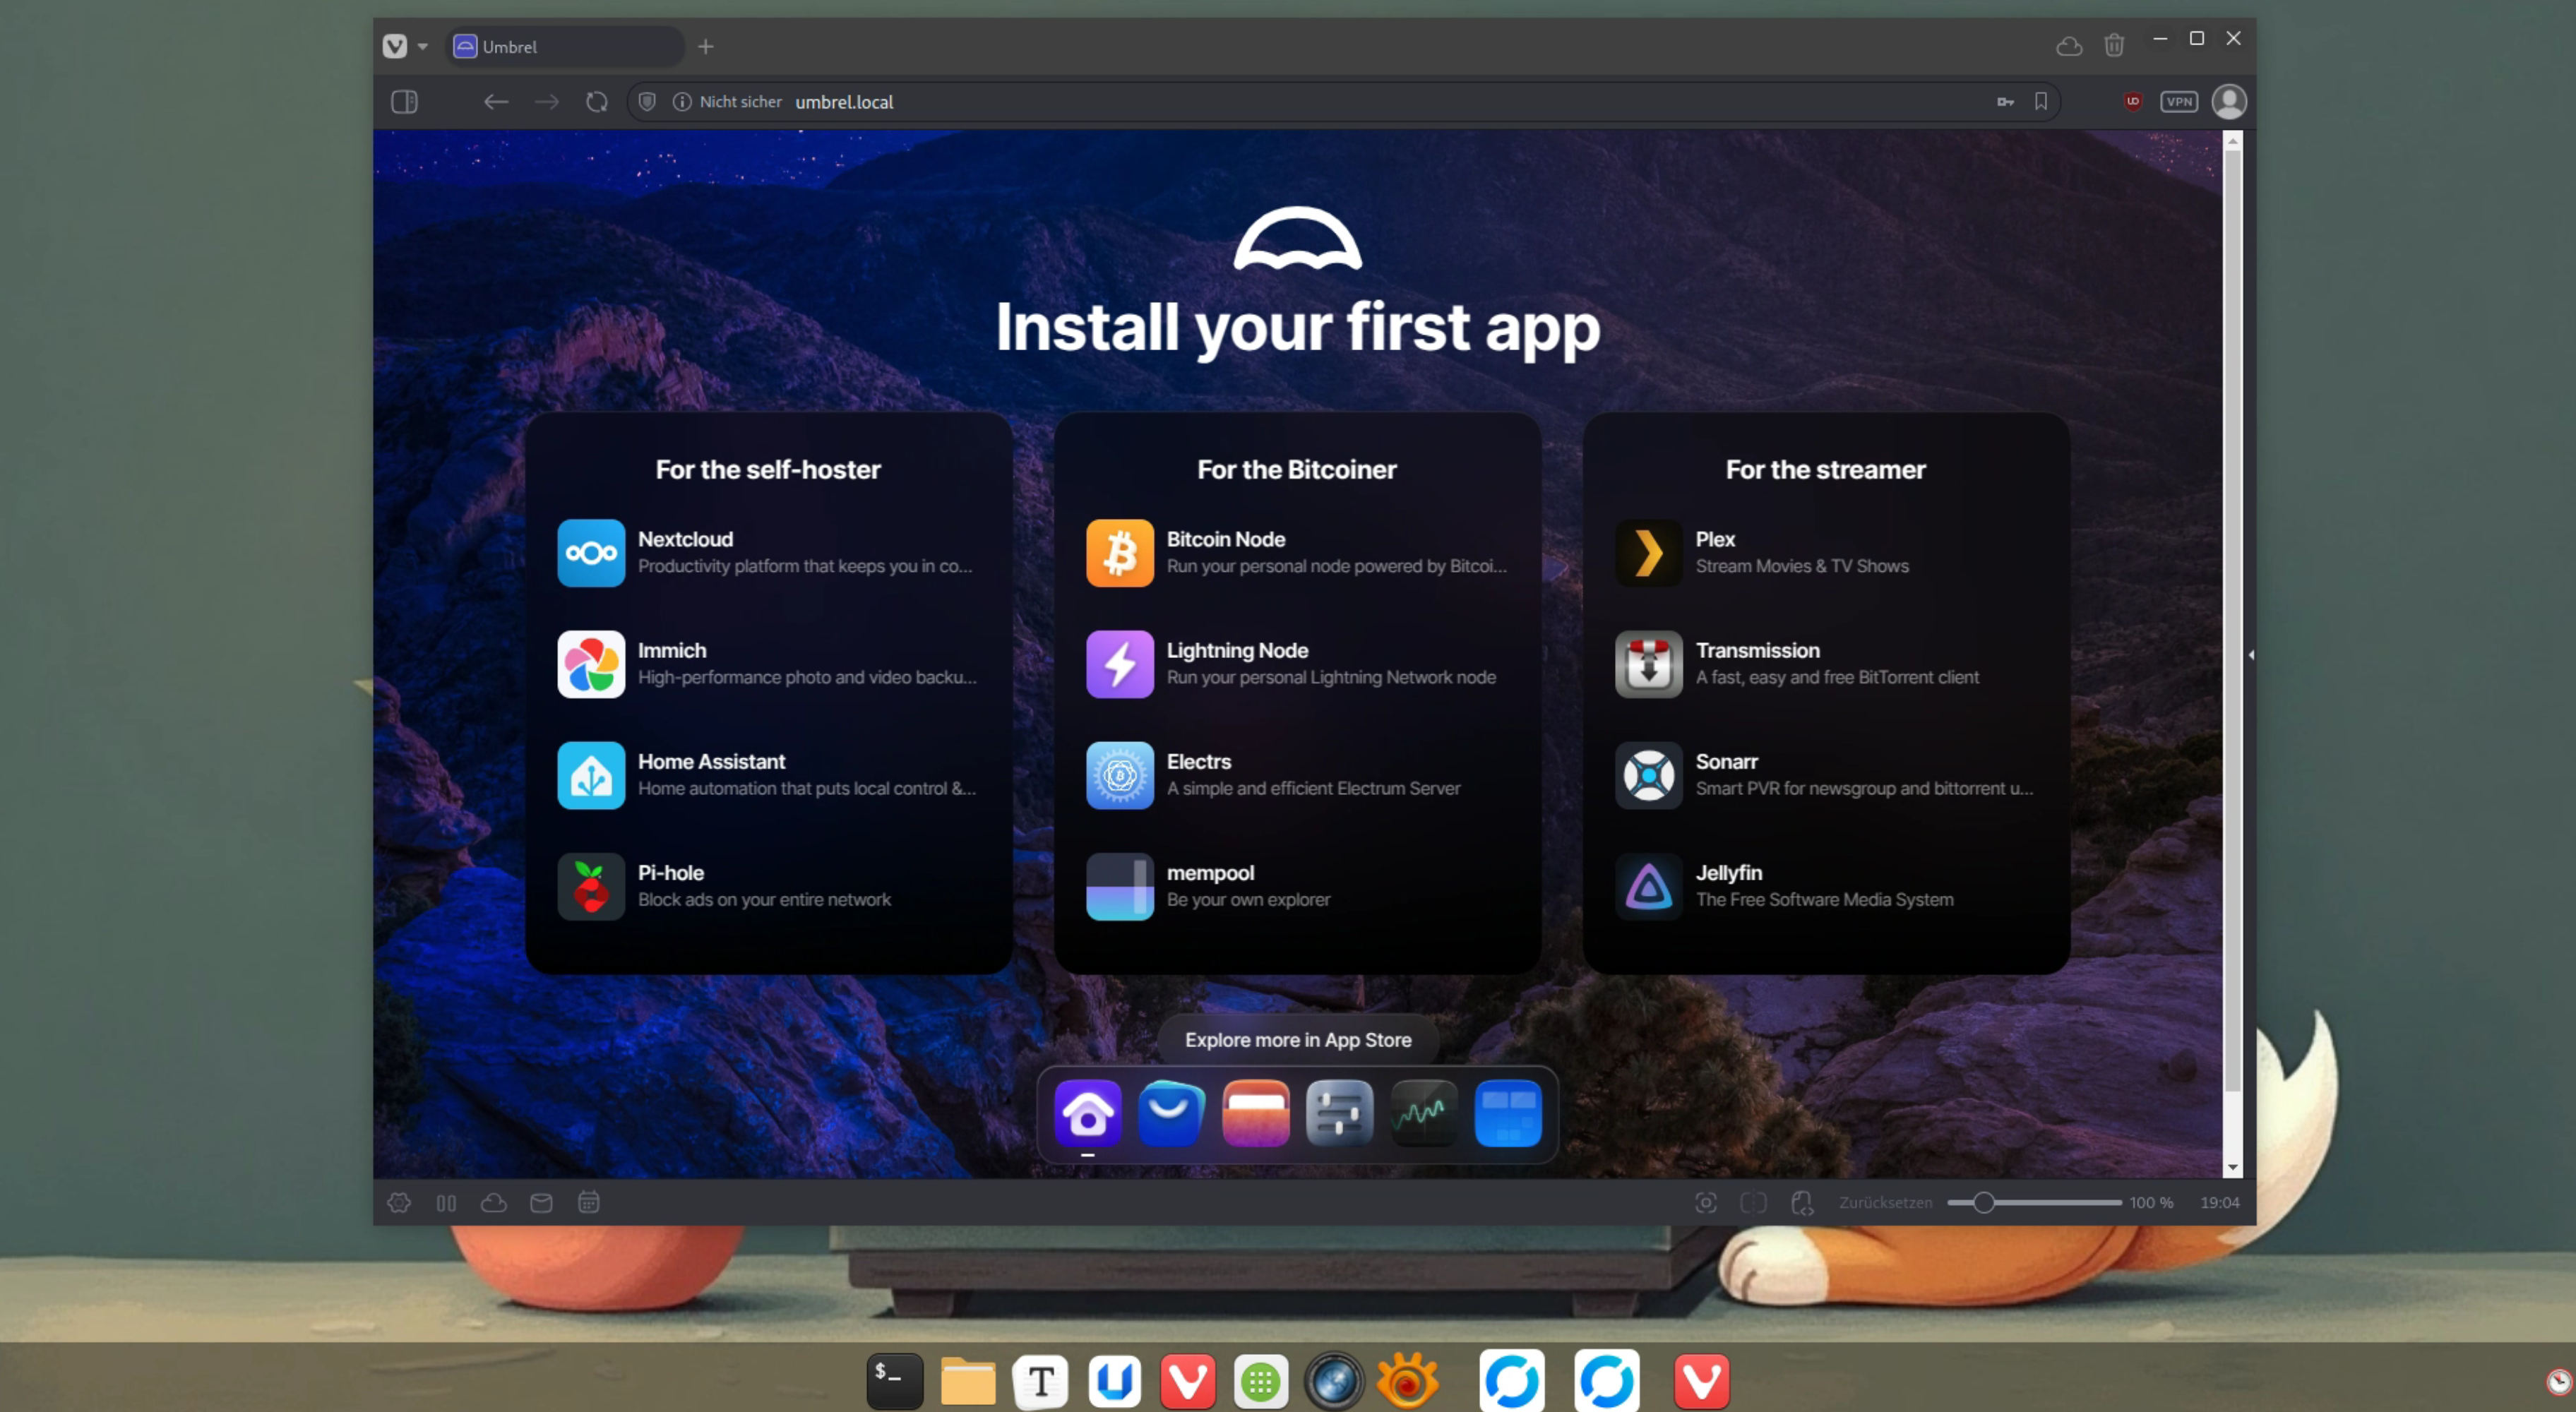Click the status bar clock 19:04
The image size is (2576, 1412).
[x=2220, y=1202]
